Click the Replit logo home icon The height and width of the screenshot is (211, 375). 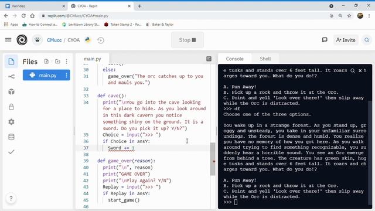click(x=22, y=40)
